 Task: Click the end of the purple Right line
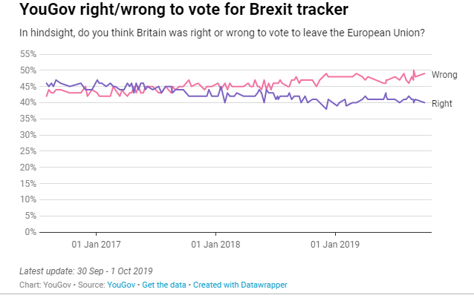coord(425,102)
